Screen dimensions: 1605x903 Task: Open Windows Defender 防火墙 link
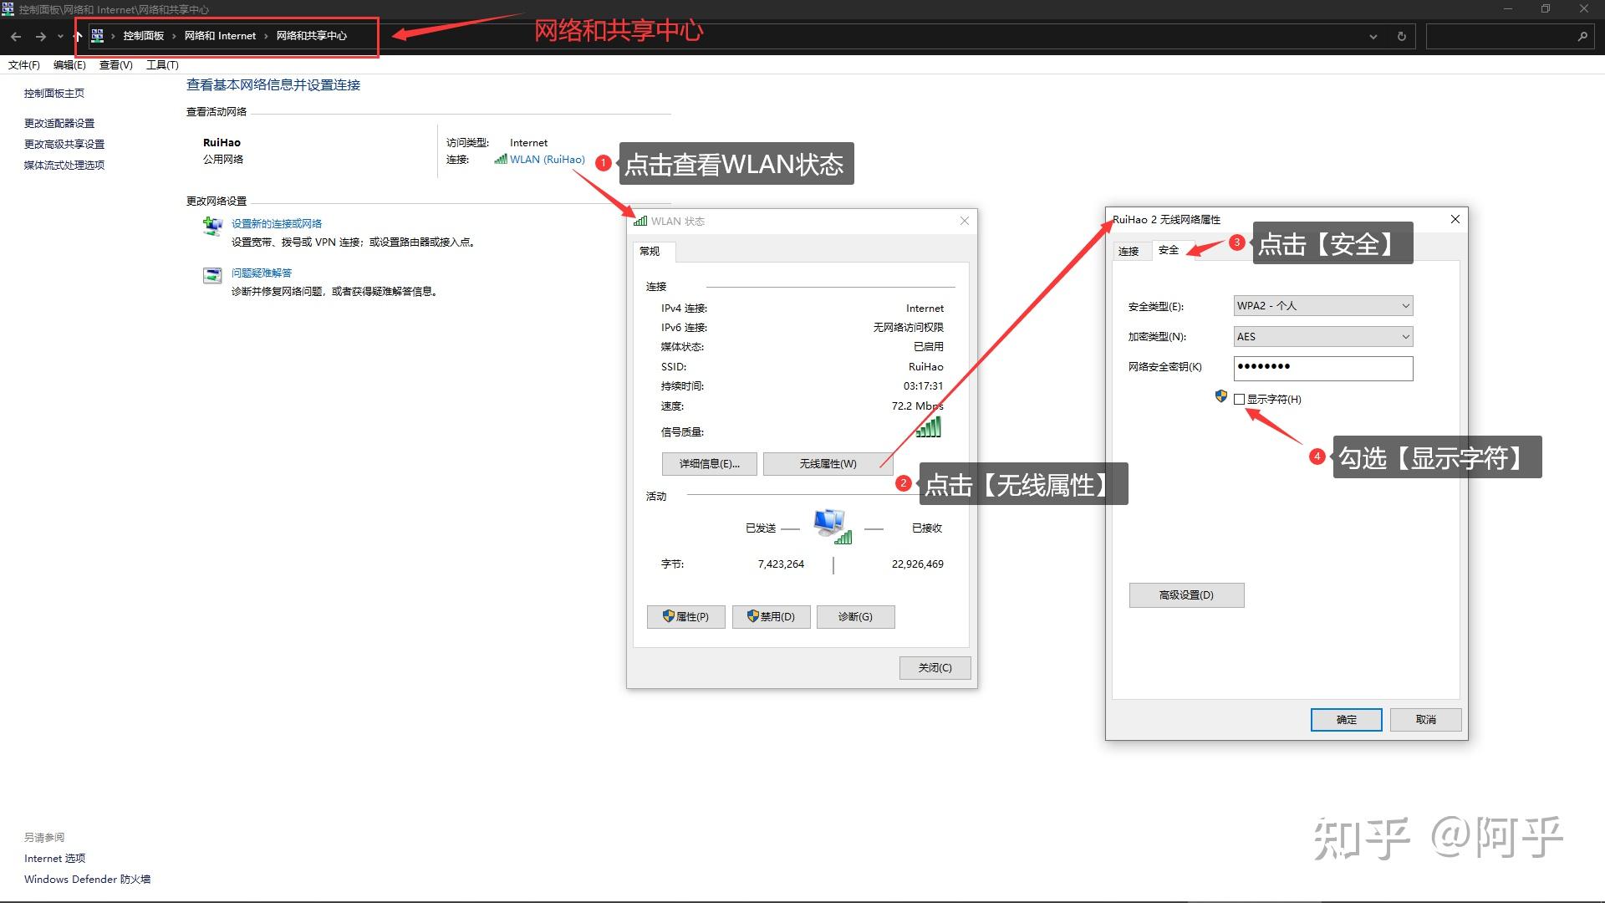click(x=88, y=880)
